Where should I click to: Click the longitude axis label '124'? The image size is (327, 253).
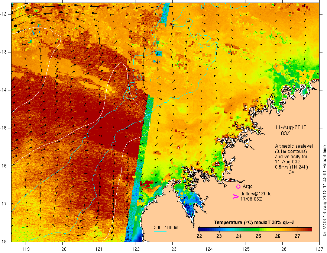(209, 249)
